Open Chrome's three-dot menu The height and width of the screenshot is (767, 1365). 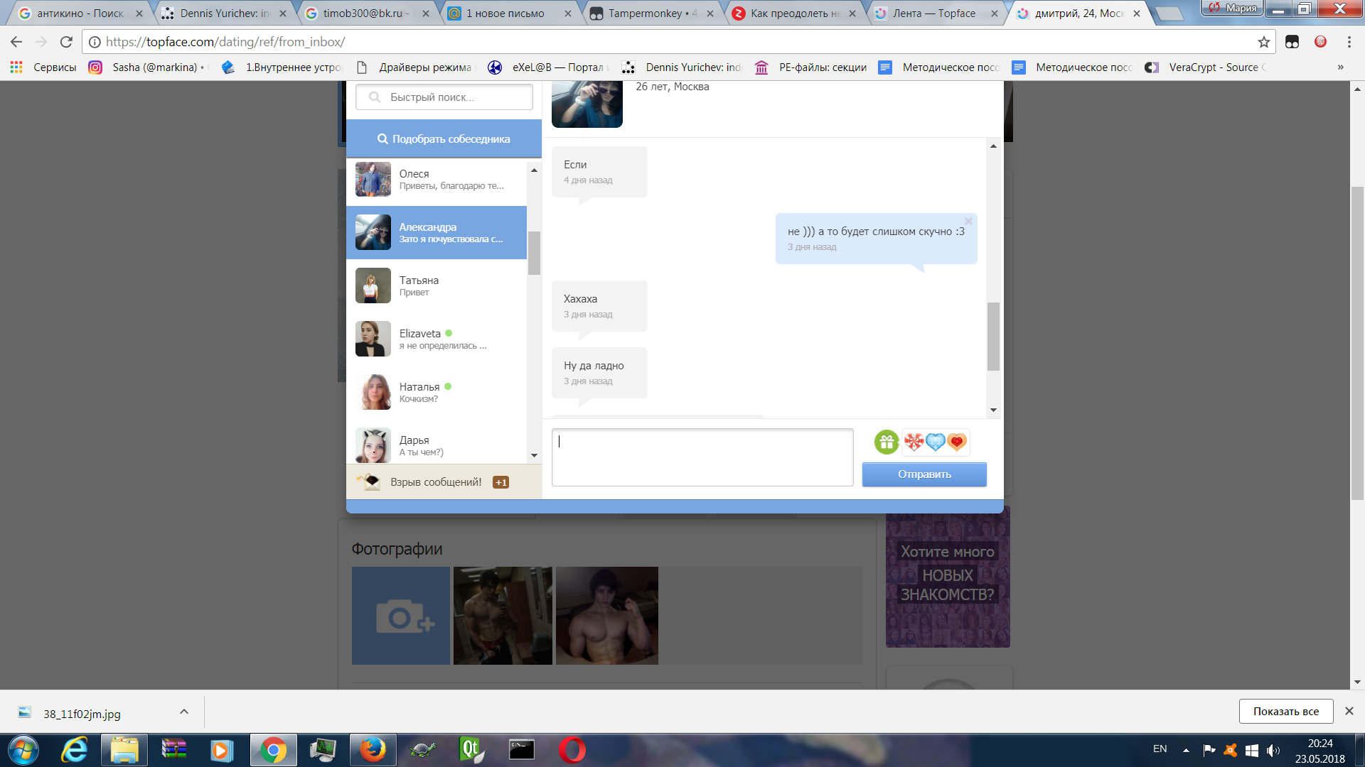point(1349,42)
